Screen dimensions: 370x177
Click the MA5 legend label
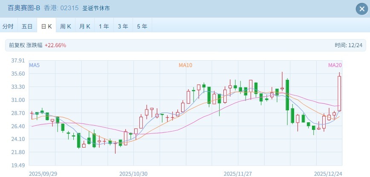(x=35, y=65)
